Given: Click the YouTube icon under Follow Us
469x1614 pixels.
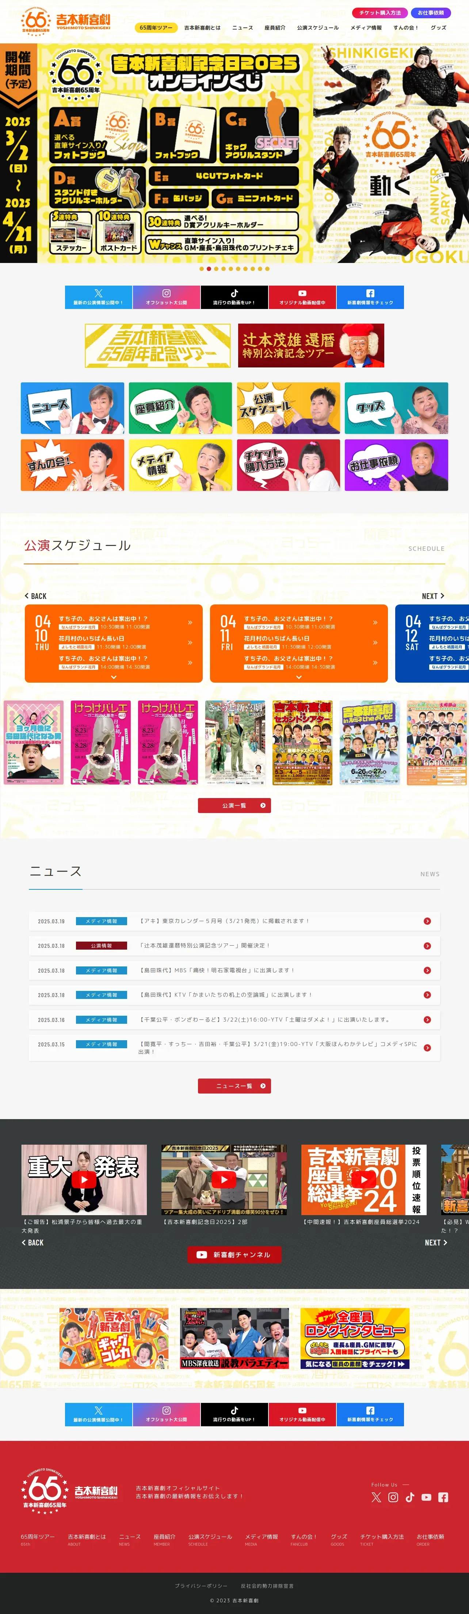Looking at the screenshot, I should (x=426, y=1497).
